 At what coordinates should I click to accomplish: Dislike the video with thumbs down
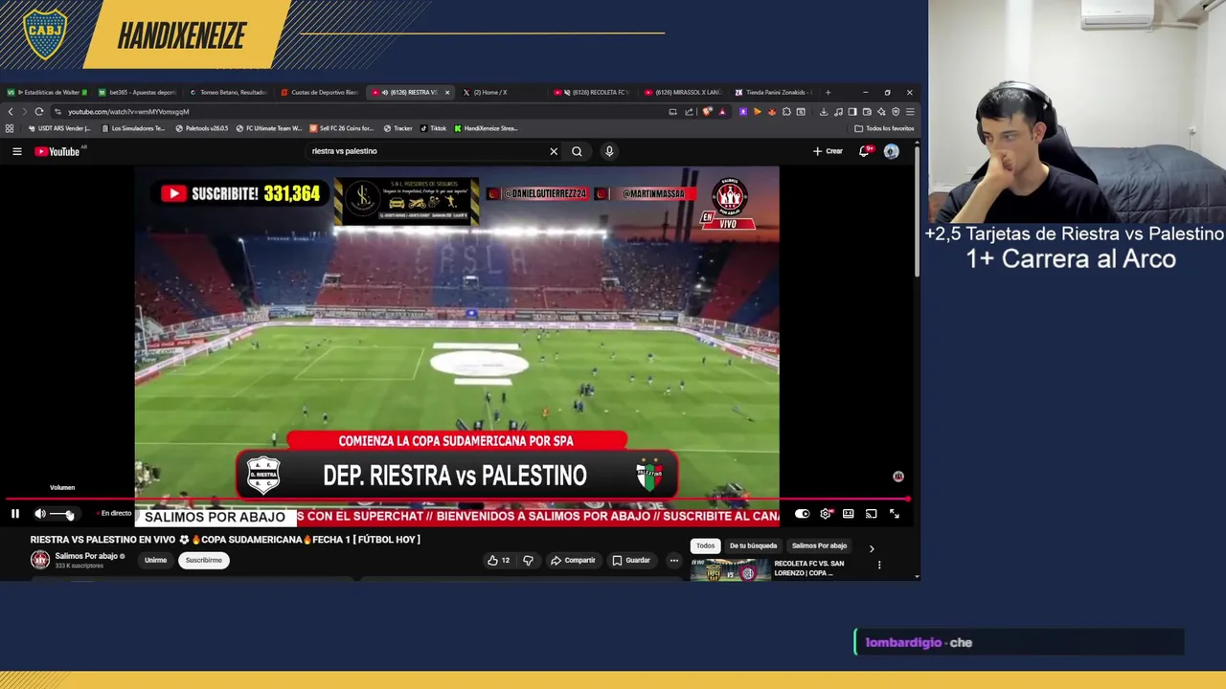coord(528,560)
